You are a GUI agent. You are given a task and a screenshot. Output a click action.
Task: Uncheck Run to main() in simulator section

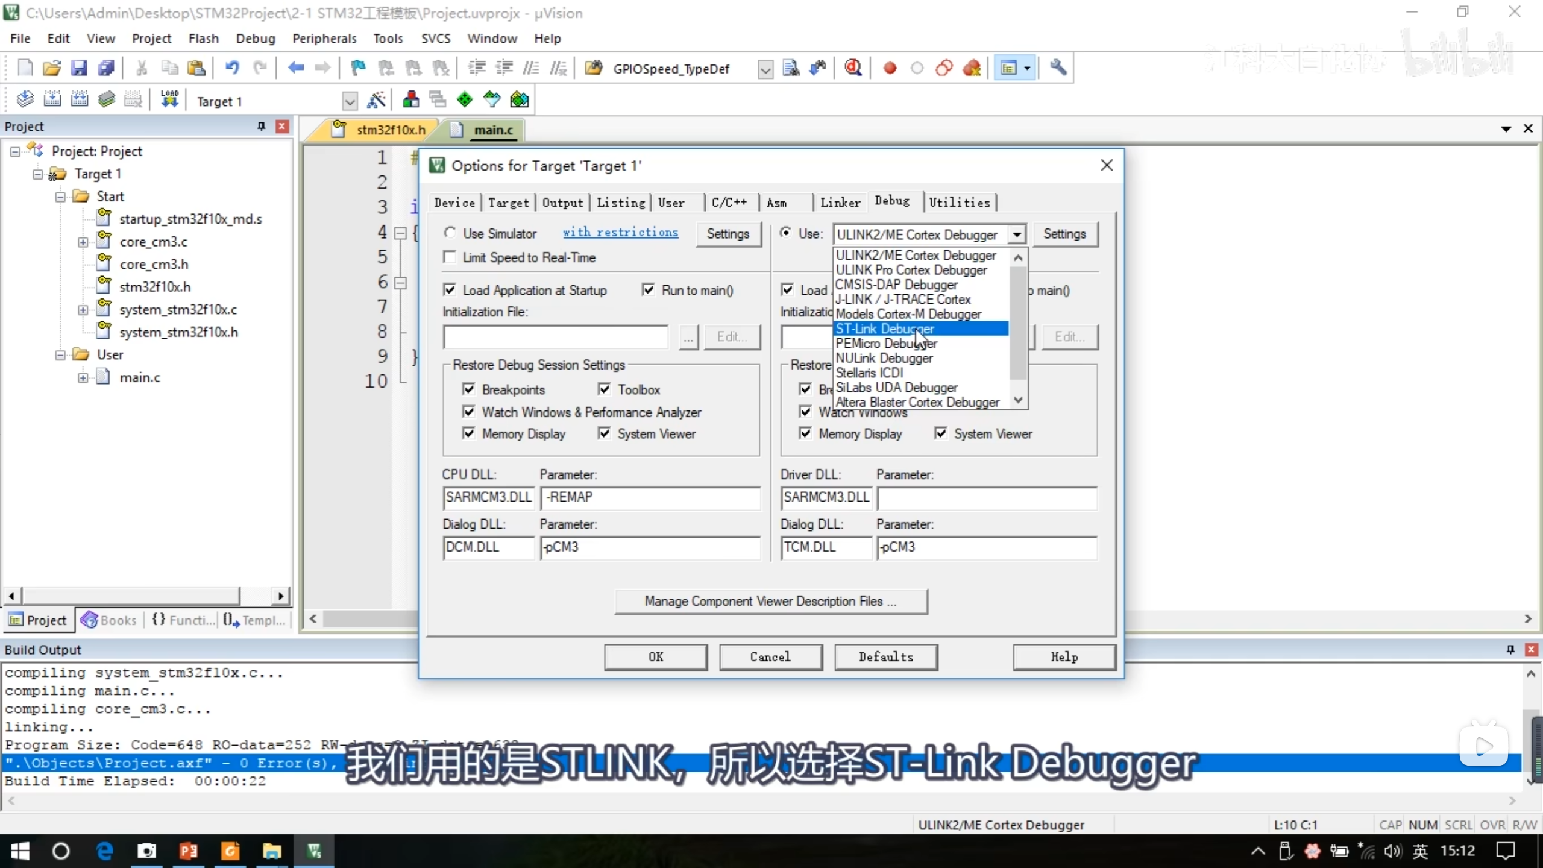(x=649, y=290)
